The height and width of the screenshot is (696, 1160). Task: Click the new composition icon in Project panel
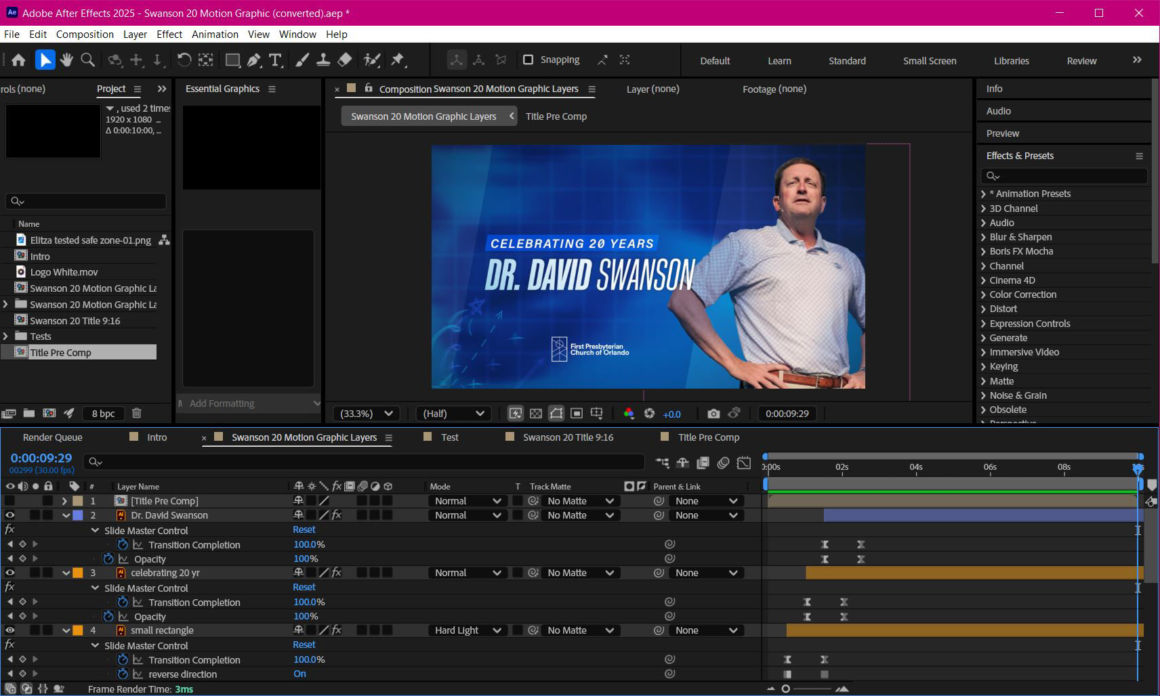tap(49, 413)
